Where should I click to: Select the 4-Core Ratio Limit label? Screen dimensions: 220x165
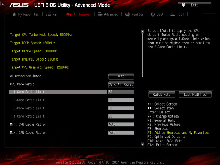pos(29,116)
